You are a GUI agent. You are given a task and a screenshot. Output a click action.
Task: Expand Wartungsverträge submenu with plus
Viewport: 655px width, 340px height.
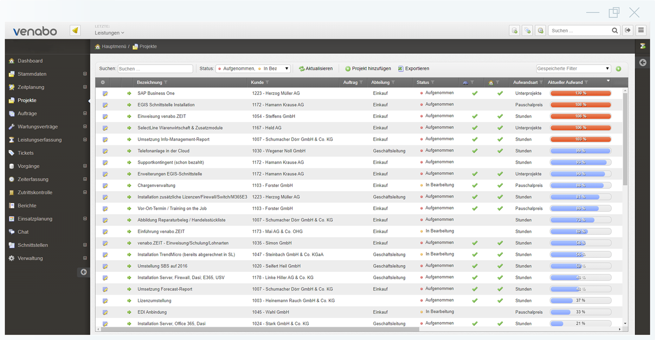click(85, 126)
